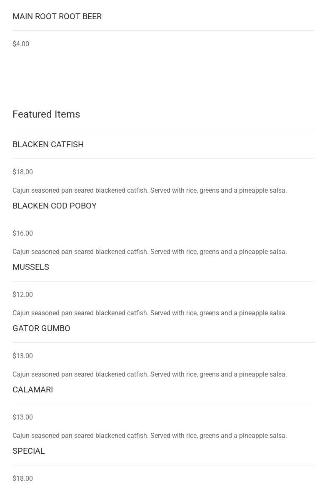The image size is (327, 485).
Task: Click the $13.00 price under CALAMARI
Action: click(x=22, y=417)
